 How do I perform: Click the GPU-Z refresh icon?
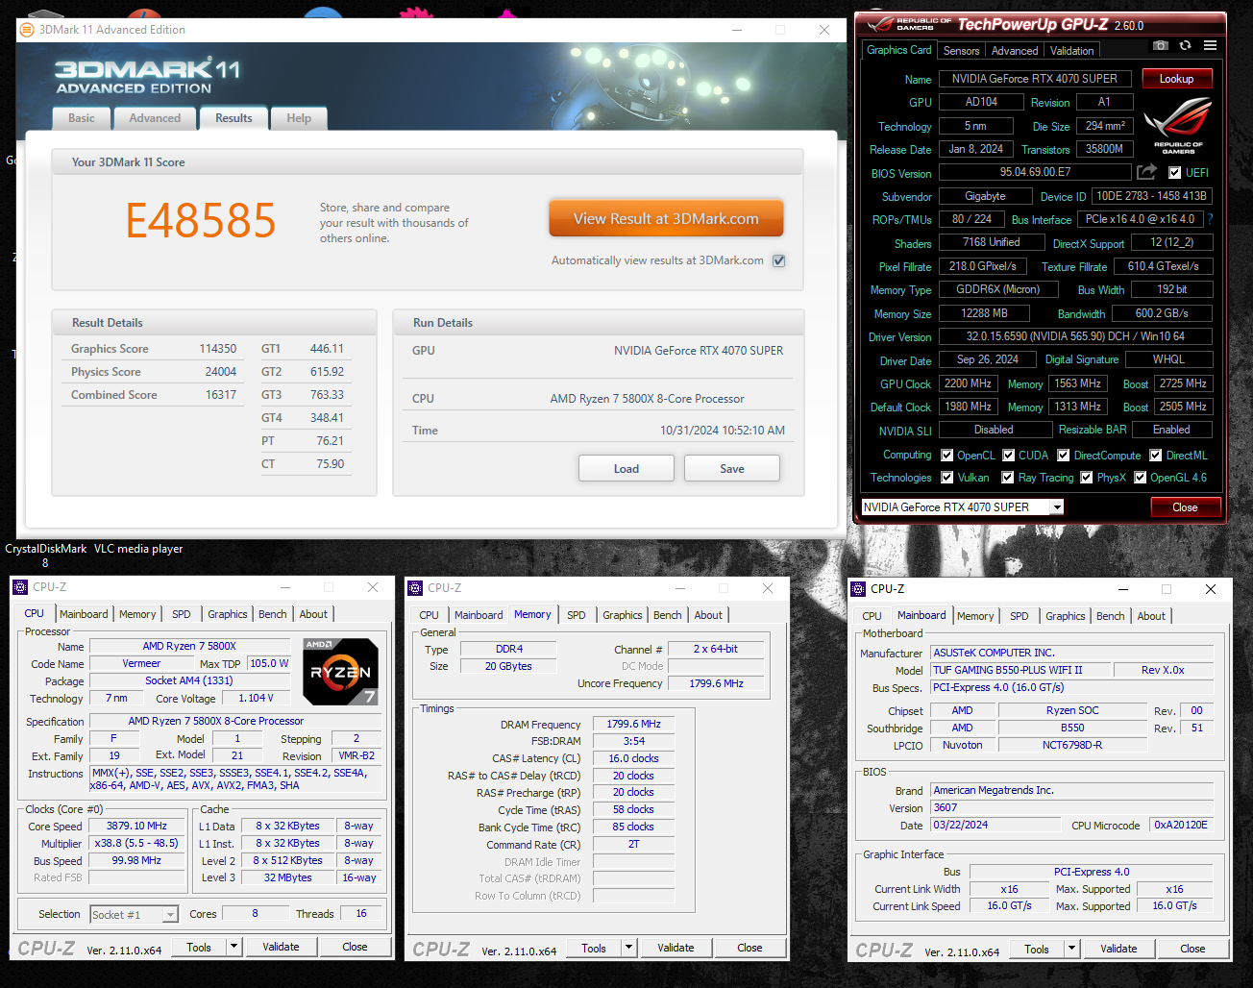[x=1185, y=45]
